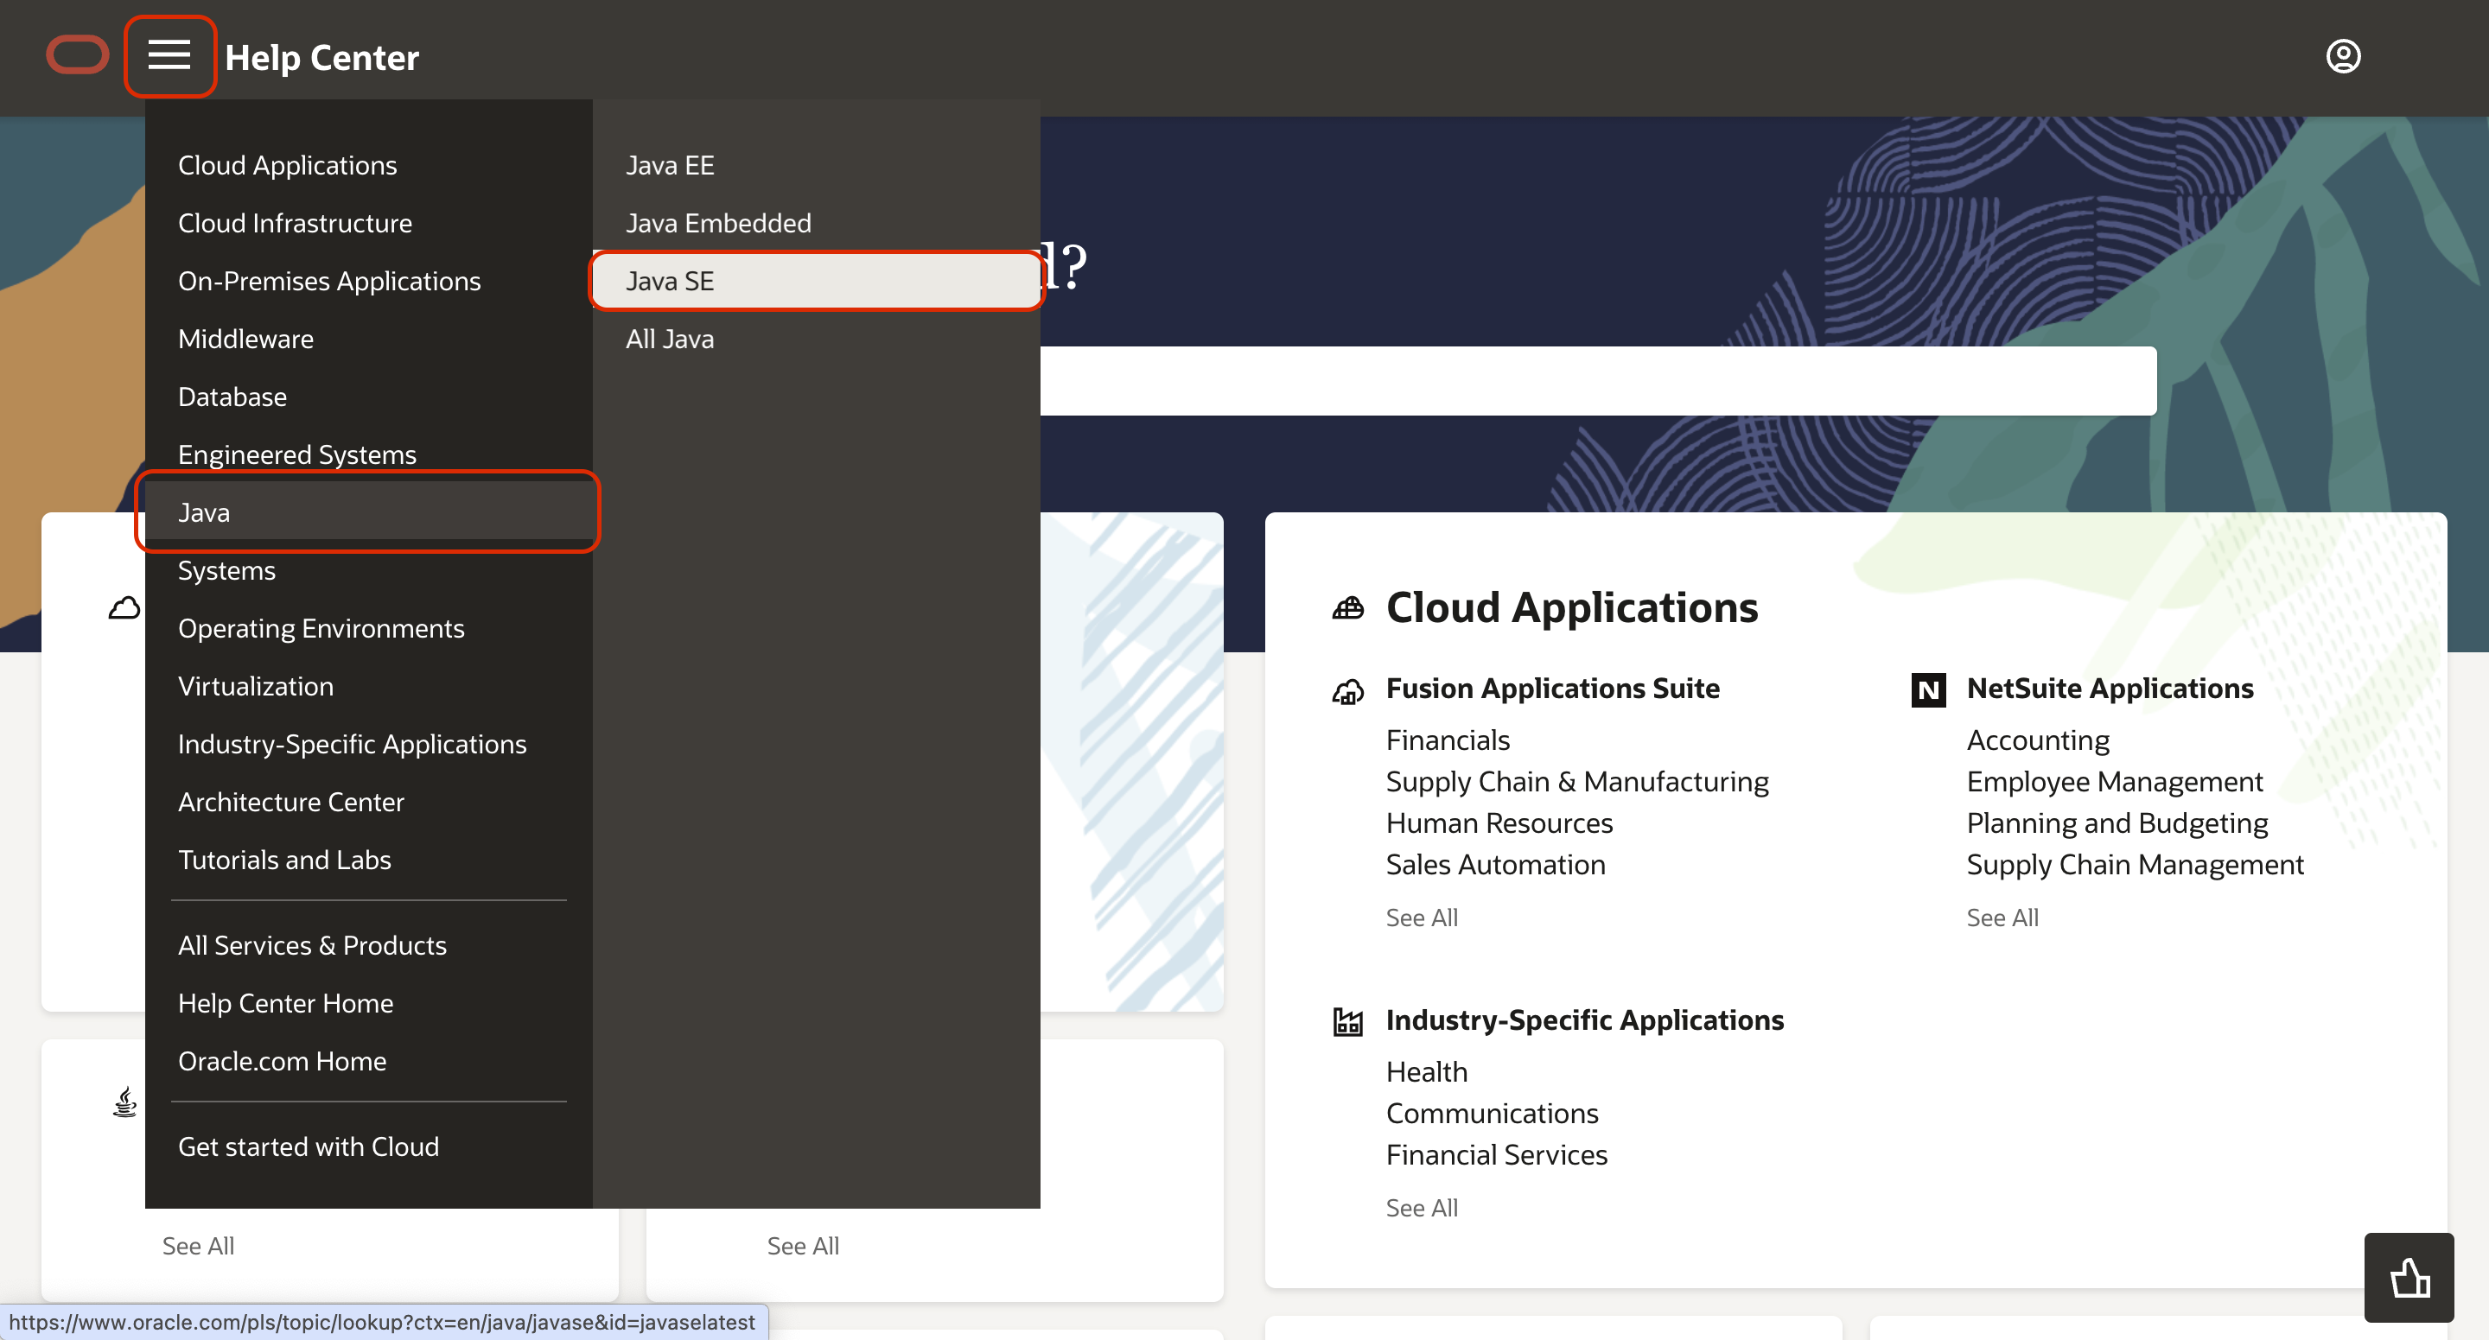Viewport: 2489px width, 1340px height.
Task: Click the NetSuite N logo icon
Action: click(1927, 689)
